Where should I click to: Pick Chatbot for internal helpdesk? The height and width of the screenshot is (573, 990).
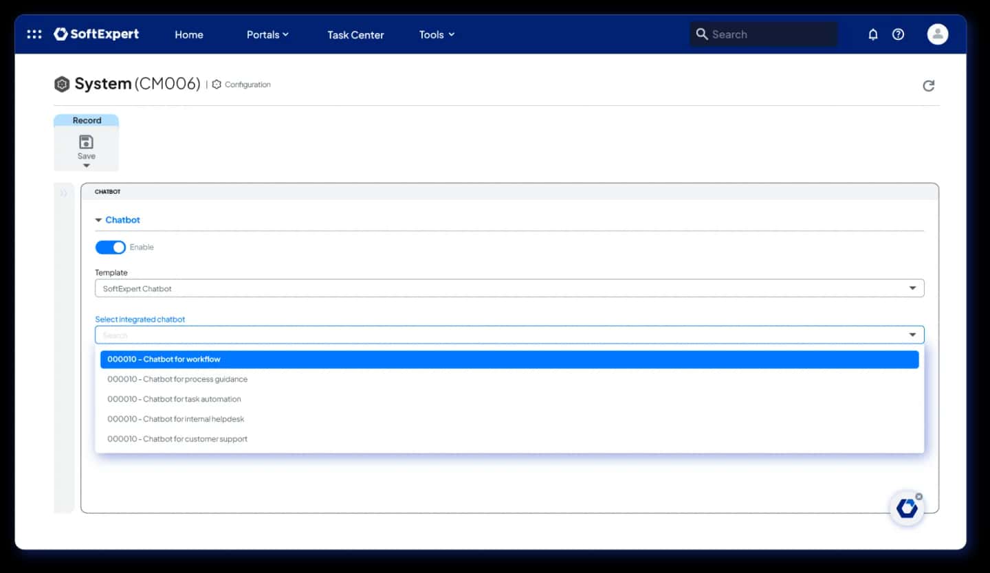click(509, 419)
